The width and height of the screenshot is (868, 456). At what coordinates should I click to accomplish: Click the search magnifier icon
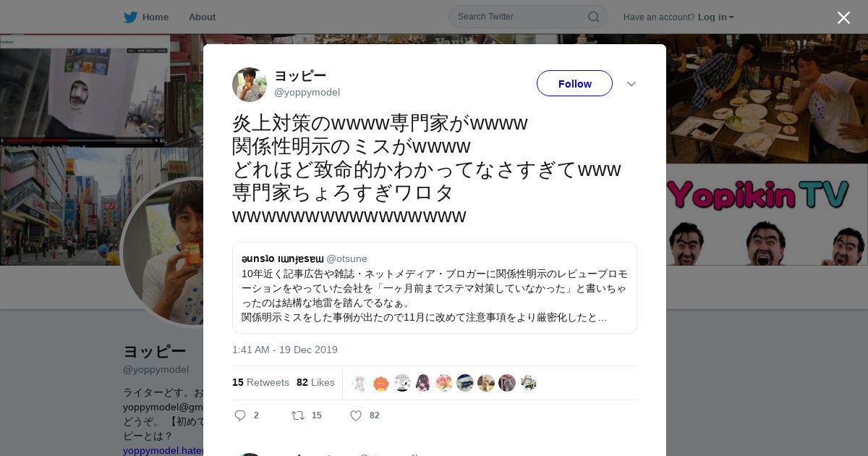[593, 17]
